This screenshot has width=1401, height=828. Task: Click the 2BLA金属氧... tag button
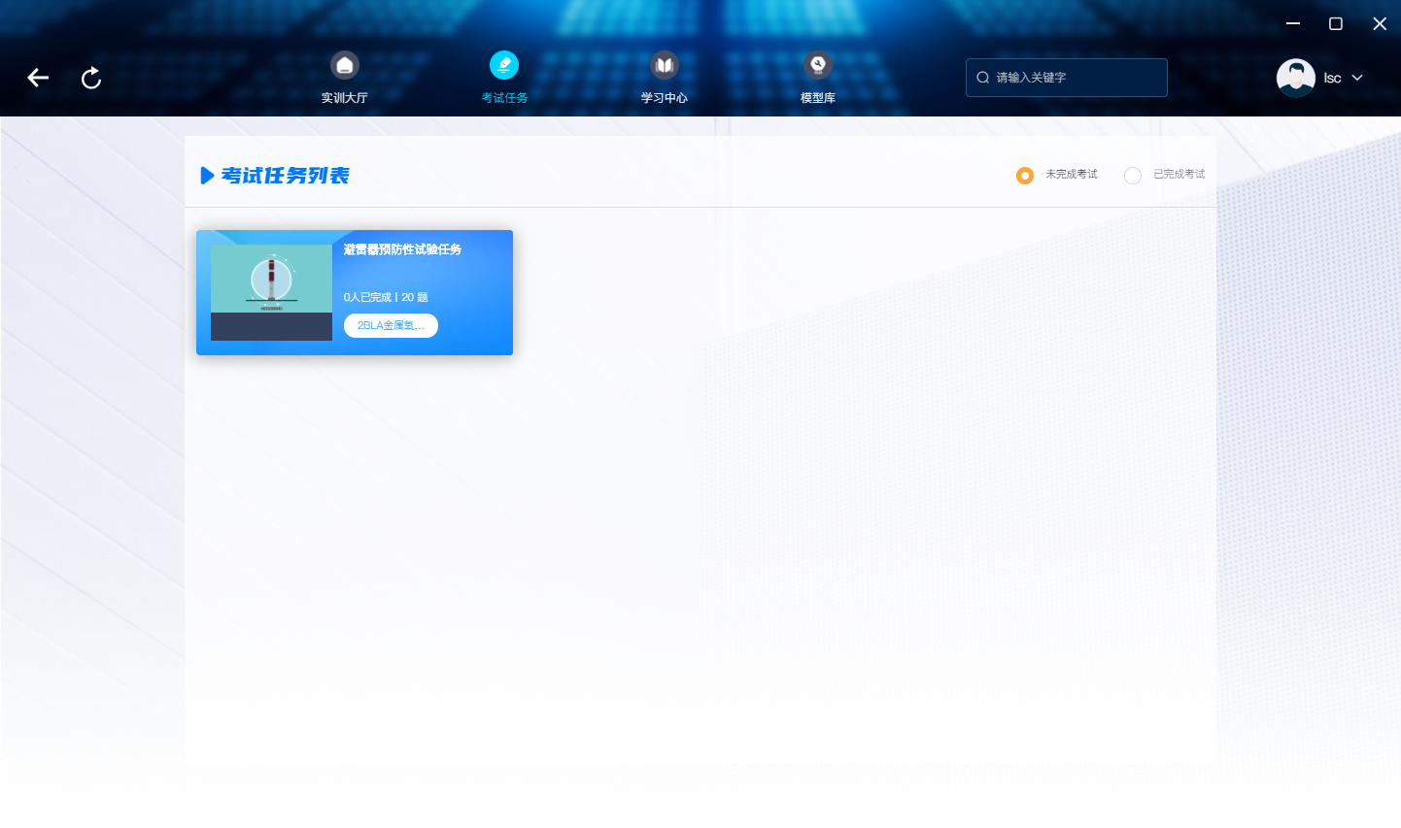click(x=391, y=325)
